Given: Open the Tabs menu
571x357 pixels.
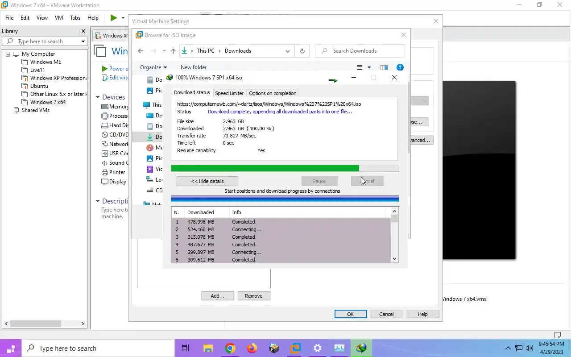Looking at the screenshot, I should (75, 18).
